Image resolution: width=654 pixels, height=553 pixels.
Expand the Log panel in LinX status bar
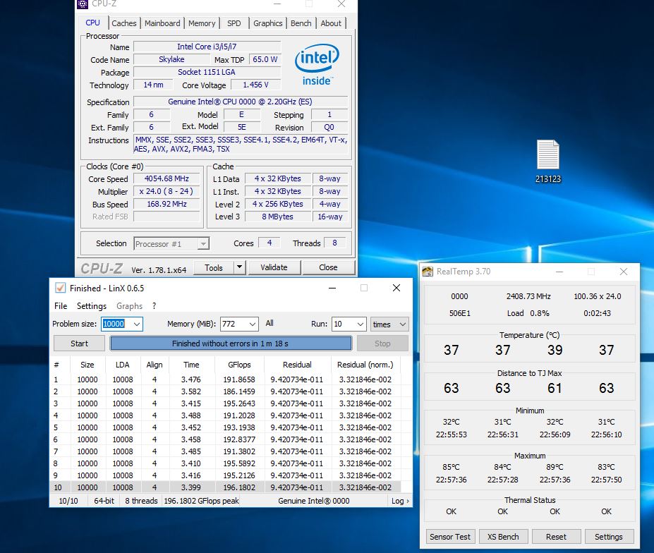pyautogui.click(x=400, y=501)
